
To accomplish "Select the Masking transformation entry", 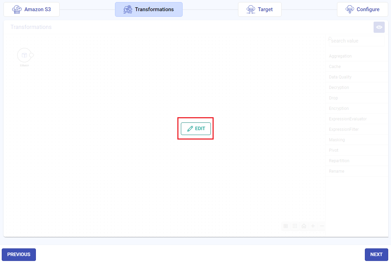I will click(x=337, y=140).
